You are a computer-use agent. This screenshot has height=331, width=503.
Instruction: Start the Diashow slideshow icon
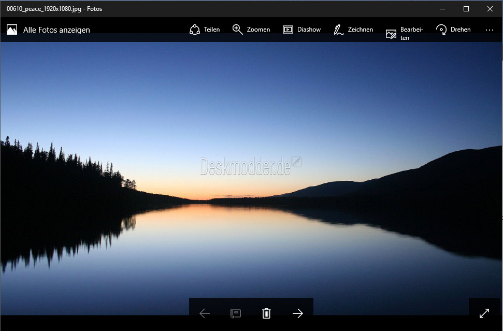click(x=288, y=30)
